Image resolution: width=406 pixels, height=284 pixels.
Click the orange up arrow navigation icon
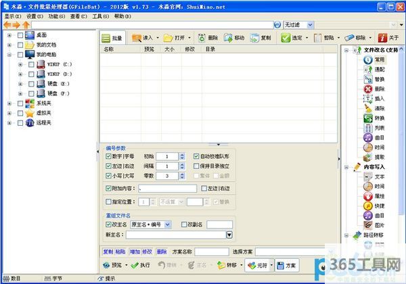26,25
